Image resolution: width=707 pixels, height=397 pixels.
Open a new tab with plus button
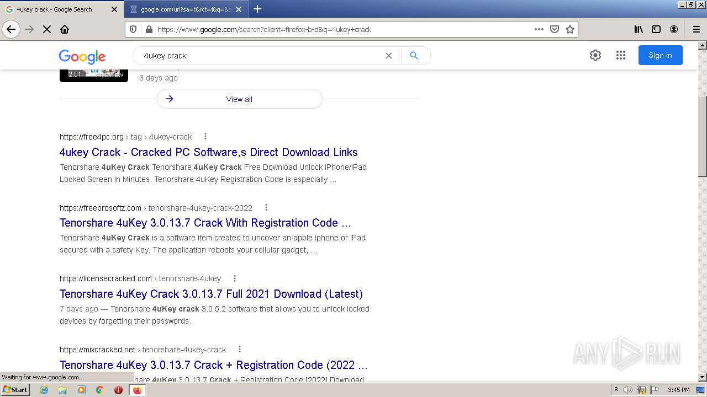[x=257, y=9]
